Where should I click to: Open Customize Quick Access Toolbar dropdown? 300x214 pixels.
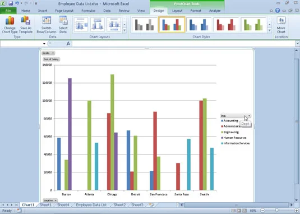pyautogui.click(x=36, y=3)
